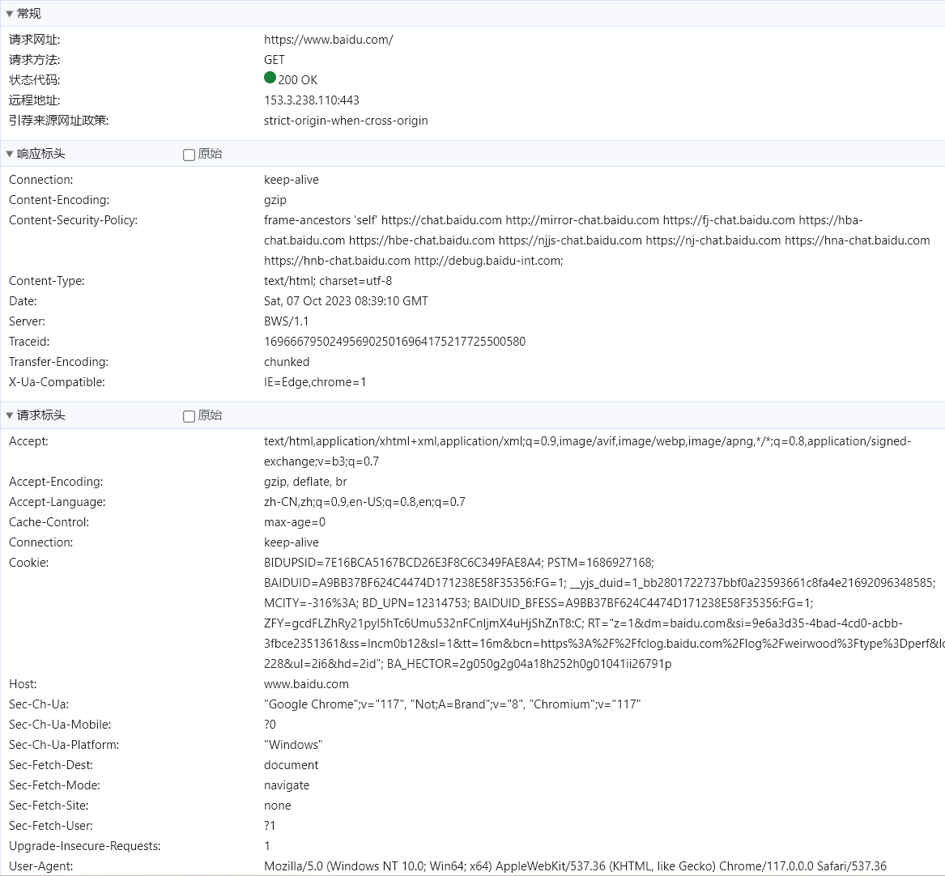Collapse the 响应标头 section
Image resolution: width=945 pixels, height=876 pixels.
click(10, 154)
